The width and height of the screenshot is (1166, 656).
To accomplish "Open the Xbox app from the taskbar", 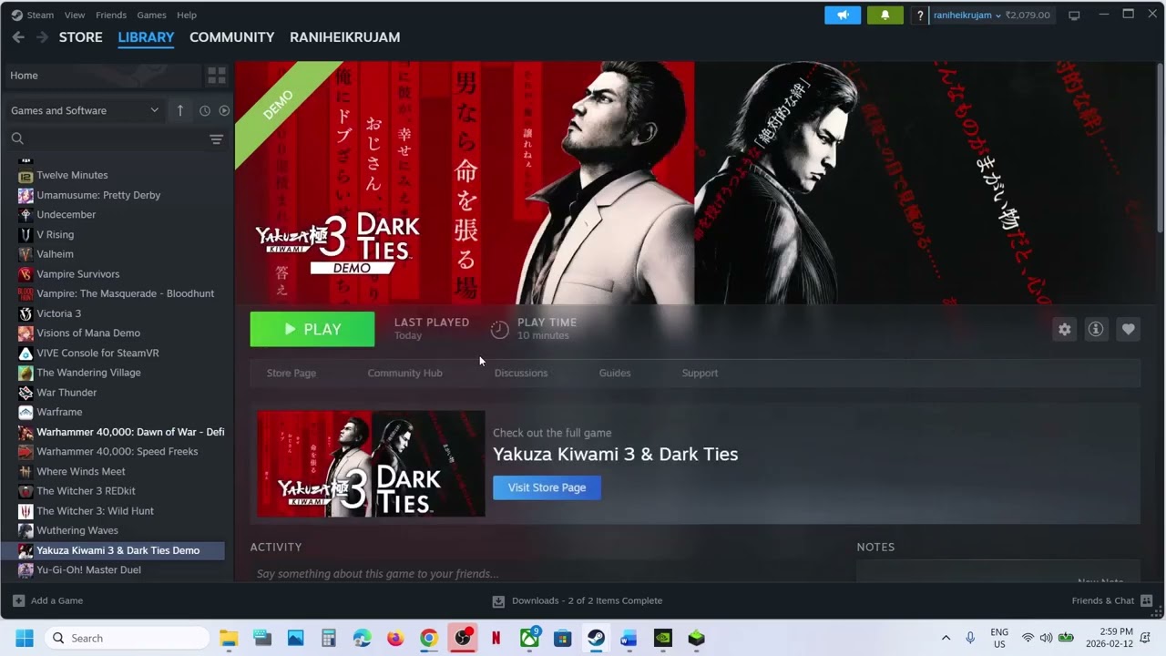I will pos(529,638).
